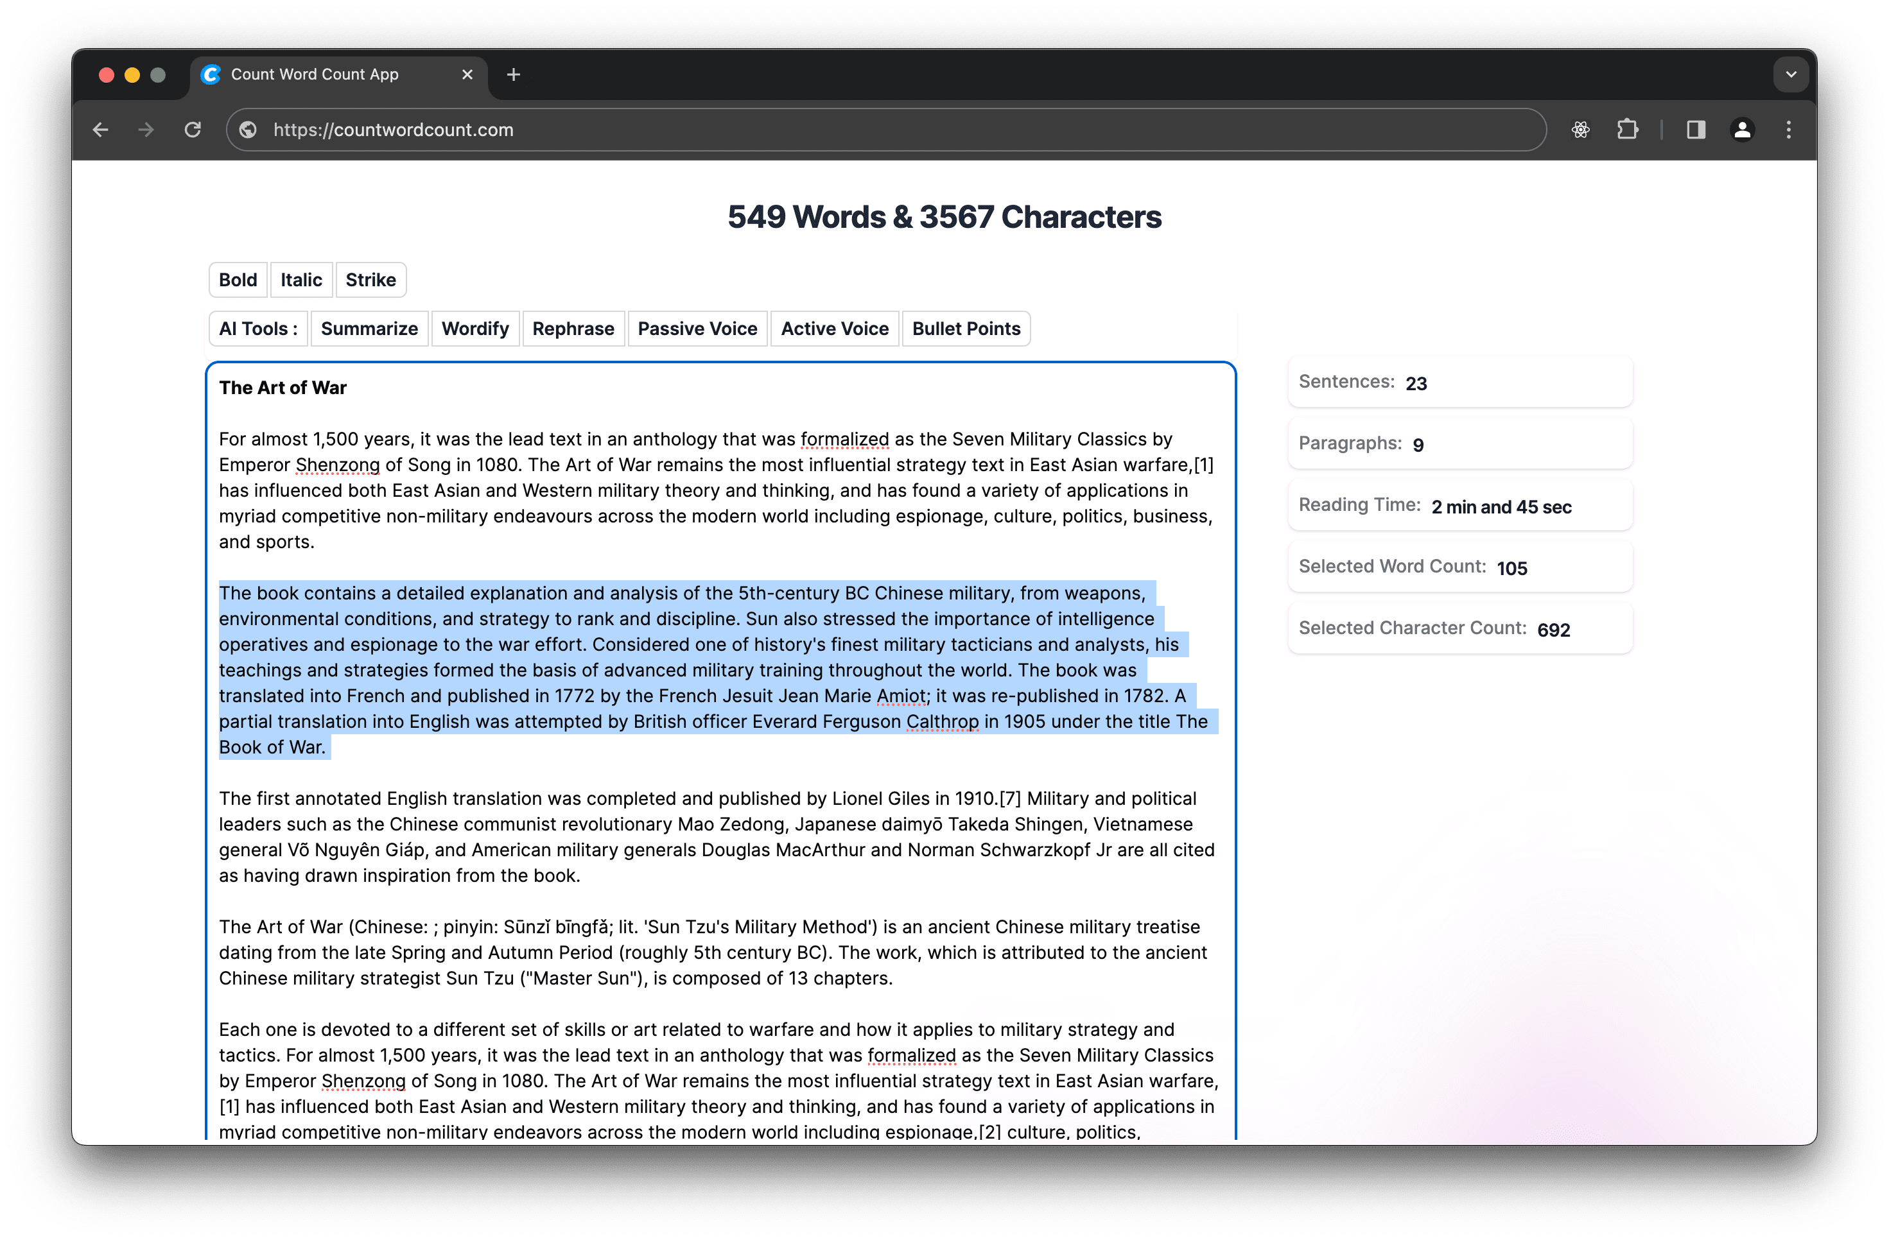Toggle Italic formatting
The width and height of the screenshot is (1889, 1240).
pos(300,280)
